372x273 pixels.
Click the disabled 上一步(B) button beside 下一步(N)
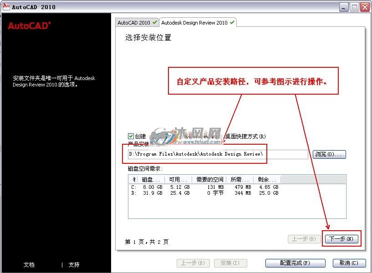[304, 238]
